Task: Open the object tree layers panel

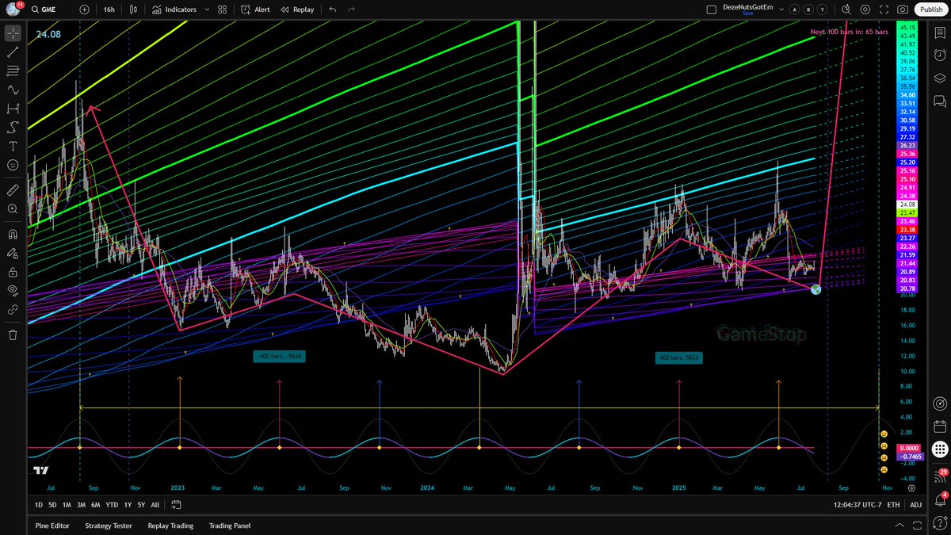Action: tap(940, 78)
